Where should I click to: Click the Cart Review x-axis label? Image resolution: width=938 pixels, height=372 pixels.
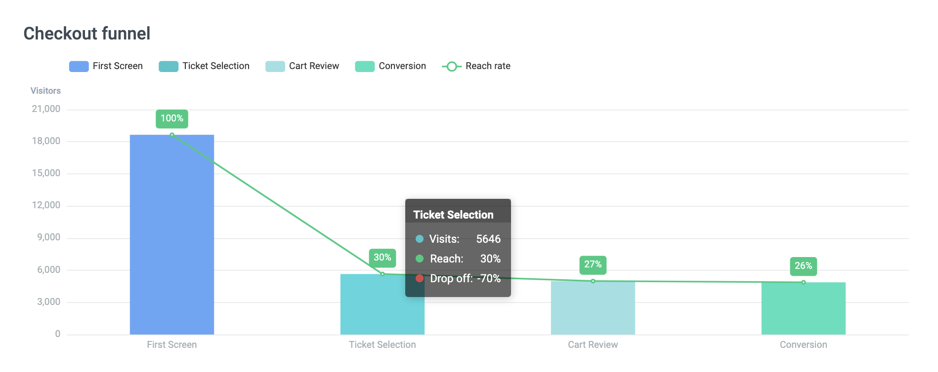point(593,345)
